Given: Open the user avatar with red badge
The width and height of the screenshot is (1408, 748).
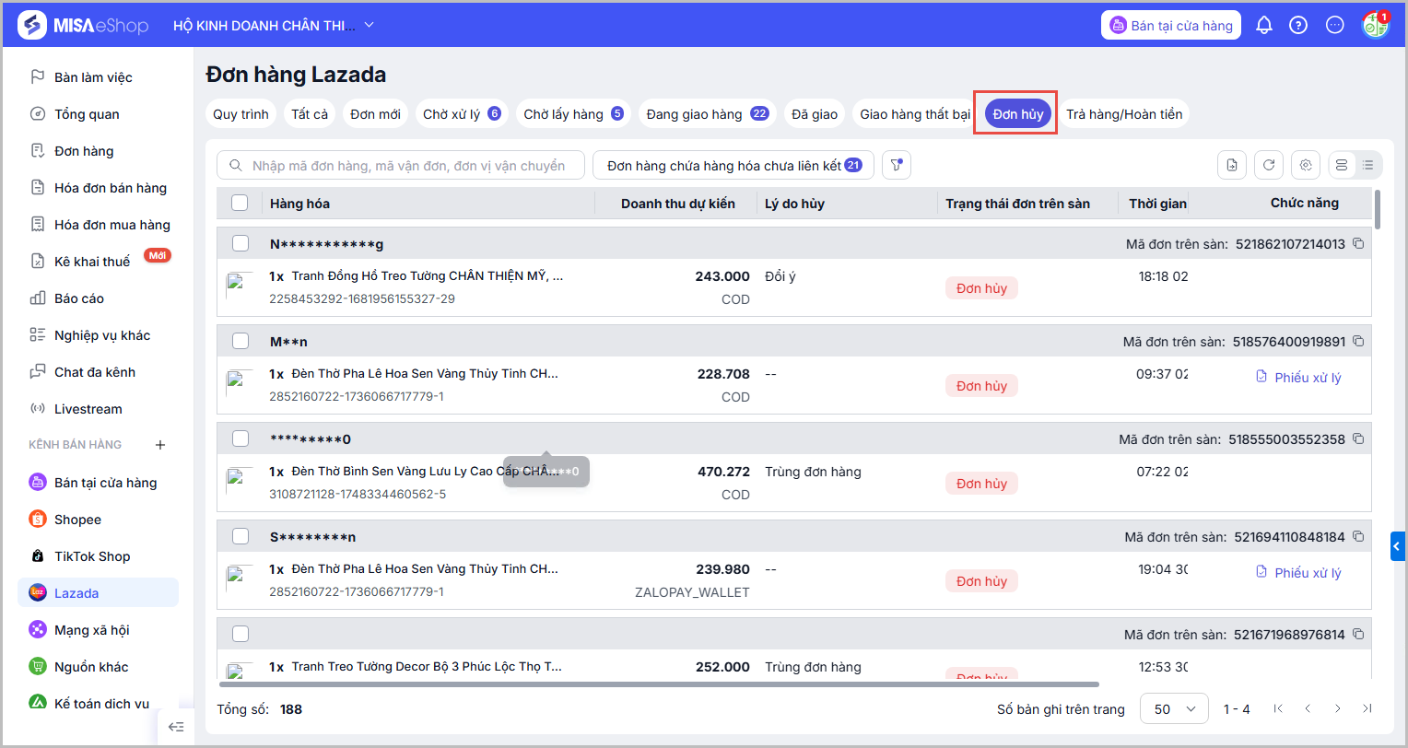Looking at the screenshot, I should click(1376, 25).
